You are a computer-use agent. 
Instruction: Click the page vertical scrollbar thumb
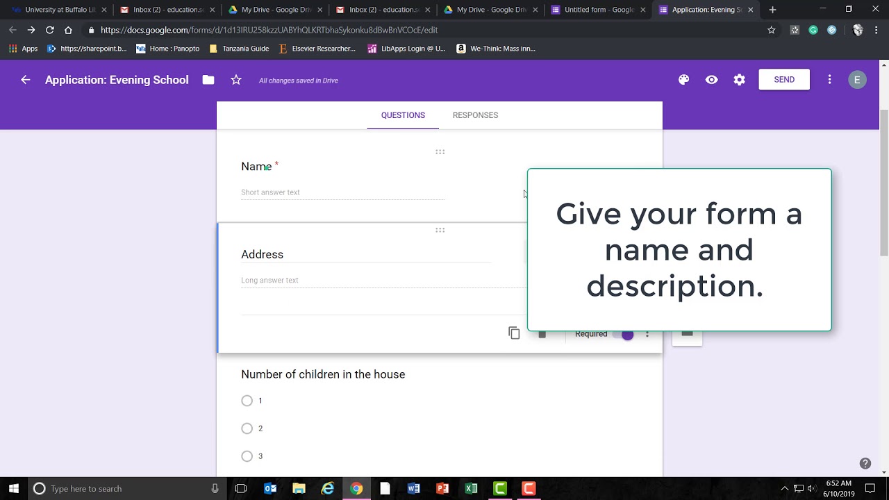pos(884,182)
